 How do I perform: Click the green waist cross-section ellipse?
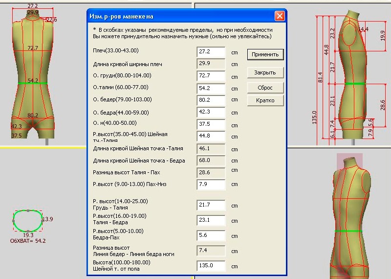click(x=28, y=221)
